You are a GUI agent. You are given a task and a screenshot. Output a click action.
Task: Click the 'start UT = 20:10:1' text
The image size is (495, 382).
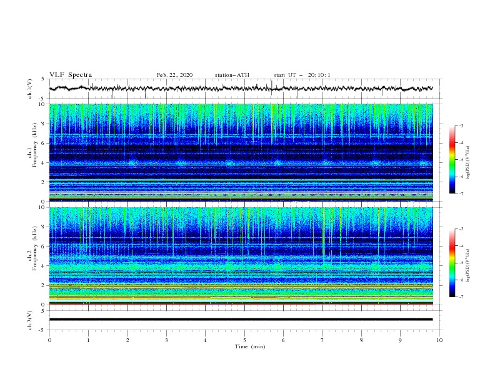point(302,75)
